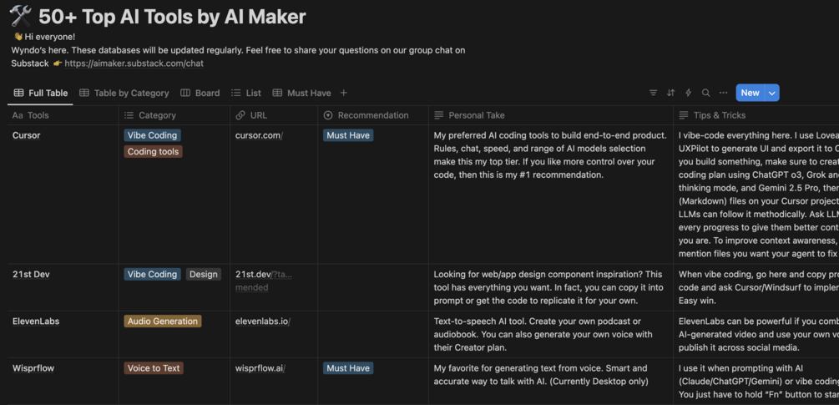This screenshot has width=839, height=405.
Task: Click the Wisprflow Must Have tag
Action: click(348, 368)
